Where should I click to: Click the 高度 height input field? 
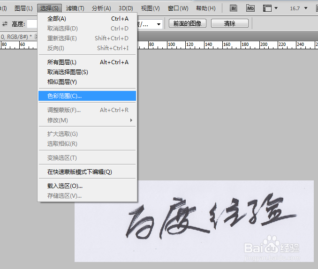32,24
